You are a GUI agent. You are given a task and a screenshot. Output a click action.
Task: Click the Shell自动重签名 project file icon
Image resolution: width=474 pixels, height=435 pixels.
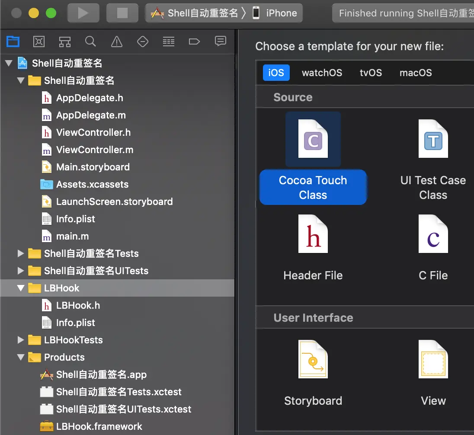click(x=22, y=63)
